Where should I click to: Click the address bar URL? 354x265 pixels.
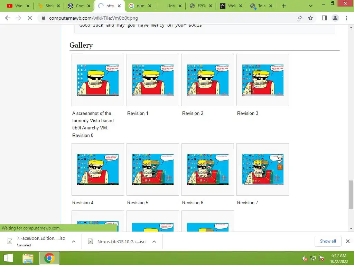93,18
